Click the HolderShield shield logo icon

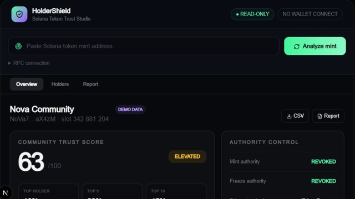click(19, 14)
